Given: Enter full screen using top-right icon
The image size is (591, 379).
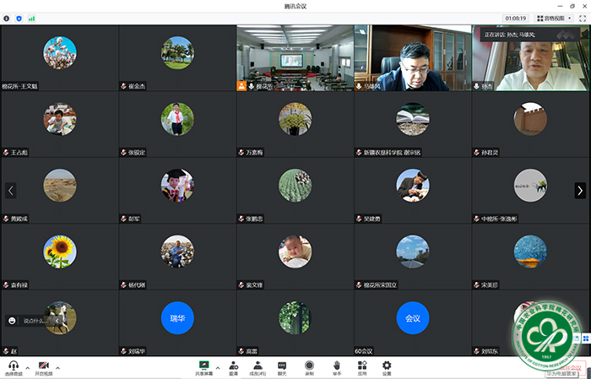Looking at the screenshot, I should point(583,17).
